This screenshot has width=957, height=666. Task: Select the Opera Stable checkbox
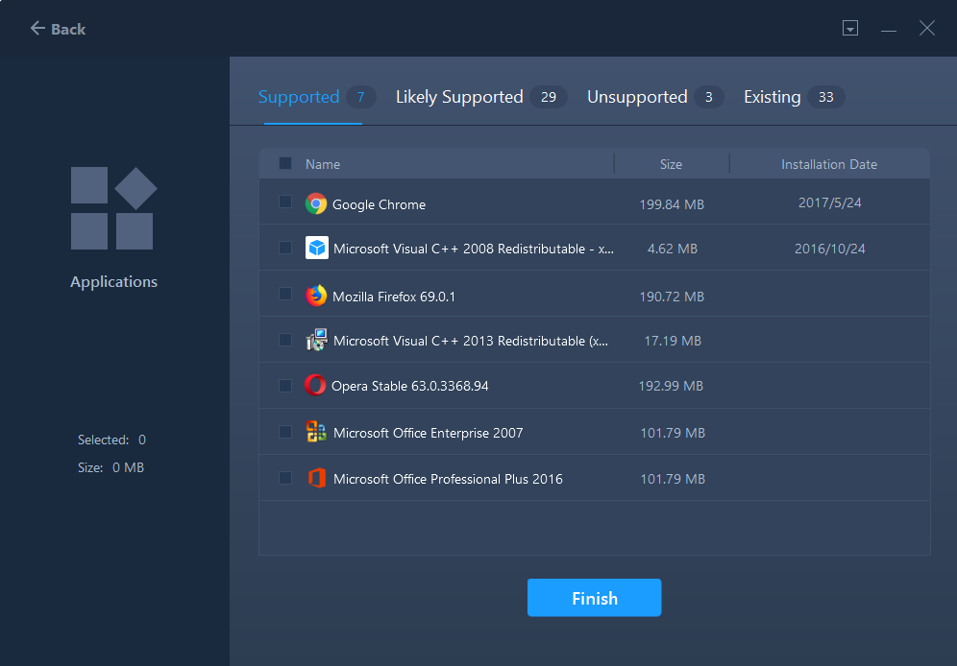(x=285, y=386)
